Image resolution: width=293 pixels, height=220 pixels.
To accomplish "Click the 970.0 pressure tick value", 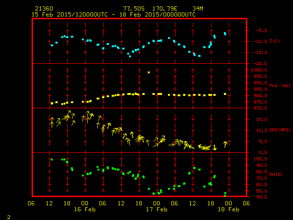I will [260, 108].
